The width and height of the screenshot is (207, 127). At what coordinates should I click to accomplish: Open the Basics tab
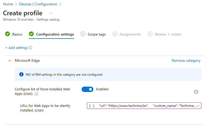tap(17, 34)
